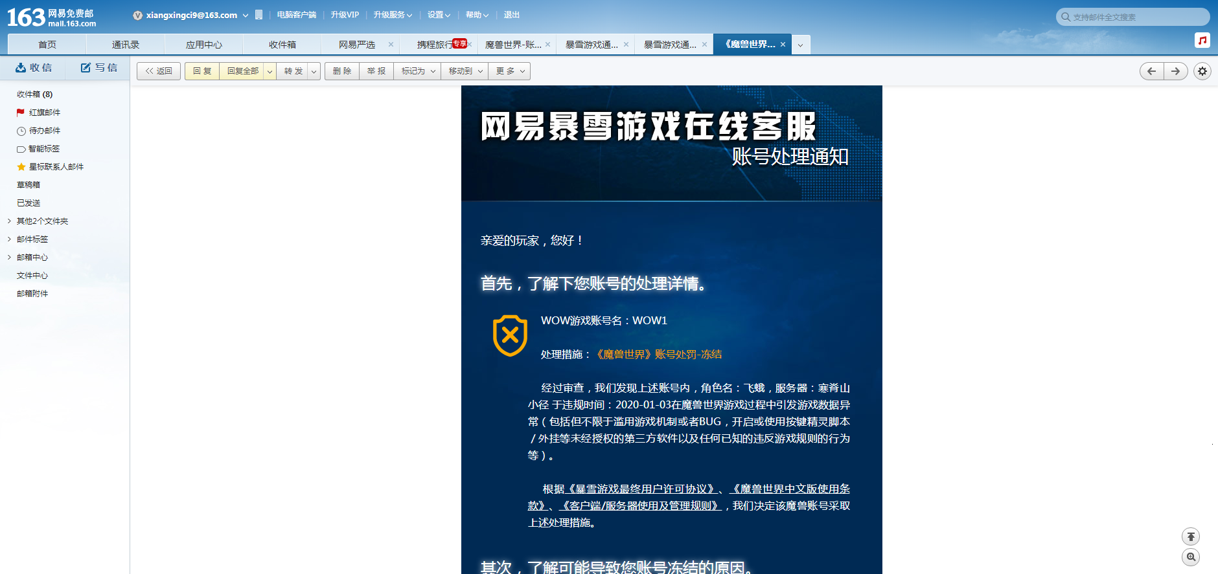Open 帮助 dropdown menu
Image resolution: width=1218 pixels, height=574 pixels.
pyautogui.click(x=477, y=15)
